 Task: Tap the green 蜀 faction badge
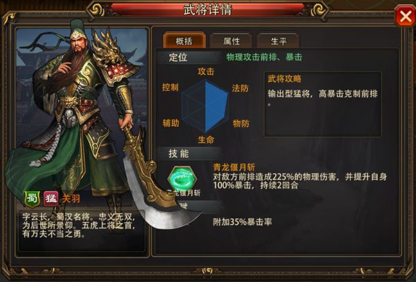click(32, 199)
